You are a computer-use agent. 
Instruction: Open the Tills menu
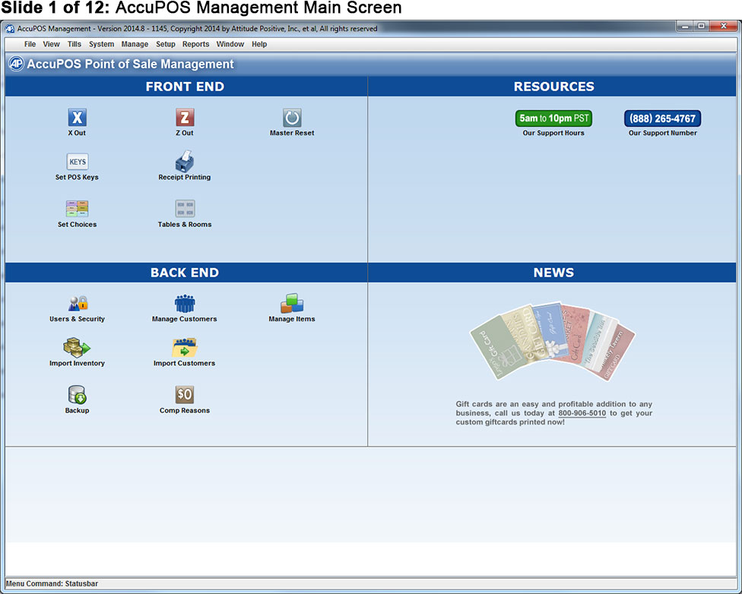(x=75, y=44)
